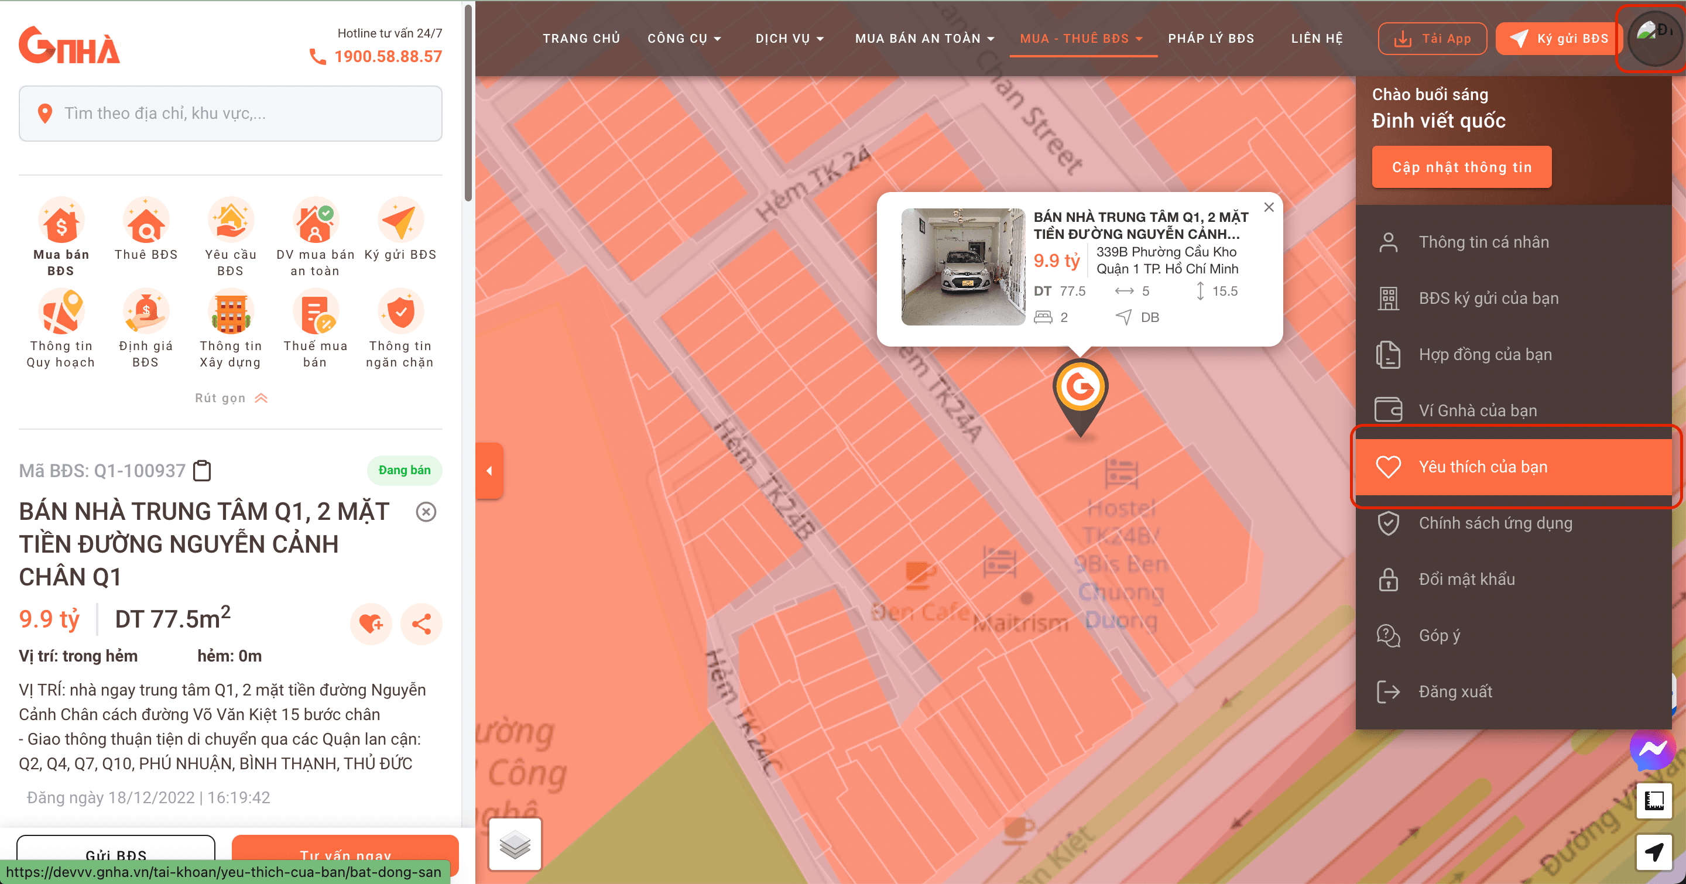Open PHÁP LÝ BĐS page
Viewport: 1686px width, 884px height.
coord(1211,39)
